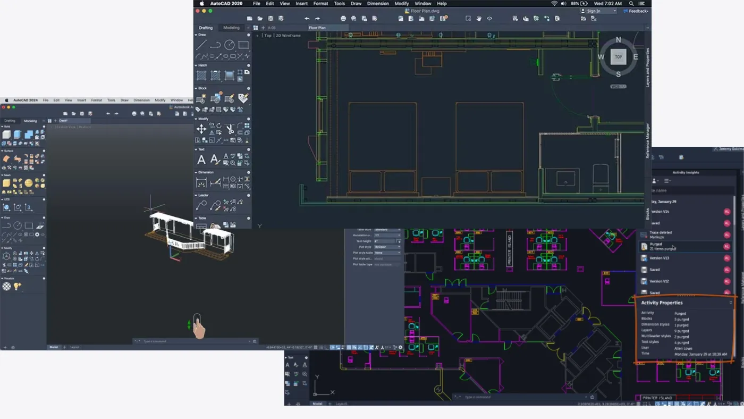This screenshot has height=419, width=744.
Task: Switch to the Modeling tab
Action: [231, 28]
